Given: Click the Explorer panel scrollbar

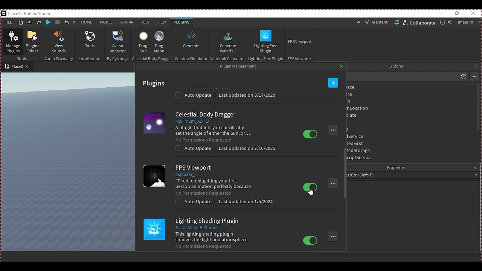Looking at the screenshot, I should tap(479, 107).
